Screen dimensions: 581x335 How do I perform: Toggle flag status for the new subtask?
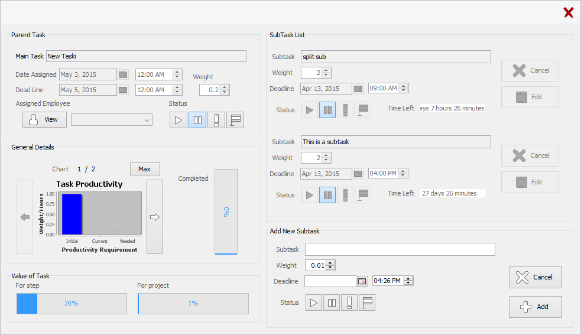click(x=366, y=303)
